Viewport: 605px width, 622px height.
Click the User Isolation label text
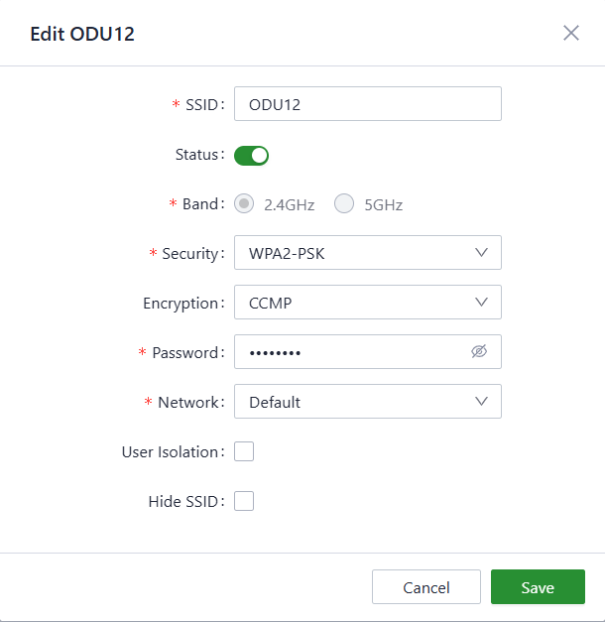tap(170, 452)
